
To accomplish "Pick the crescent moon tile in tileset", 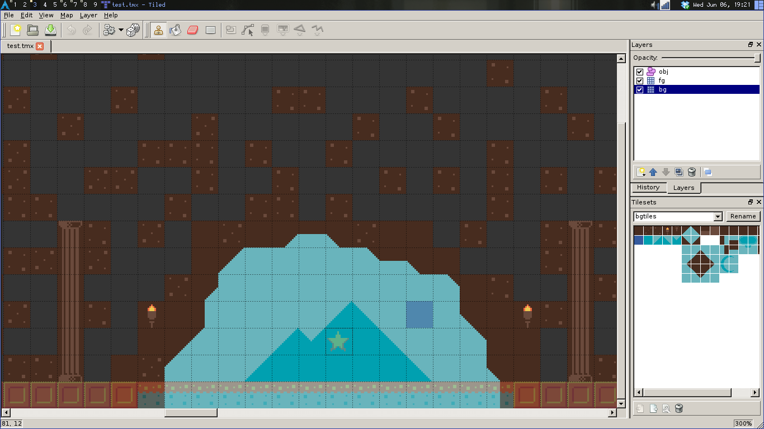I will (729, 264).
